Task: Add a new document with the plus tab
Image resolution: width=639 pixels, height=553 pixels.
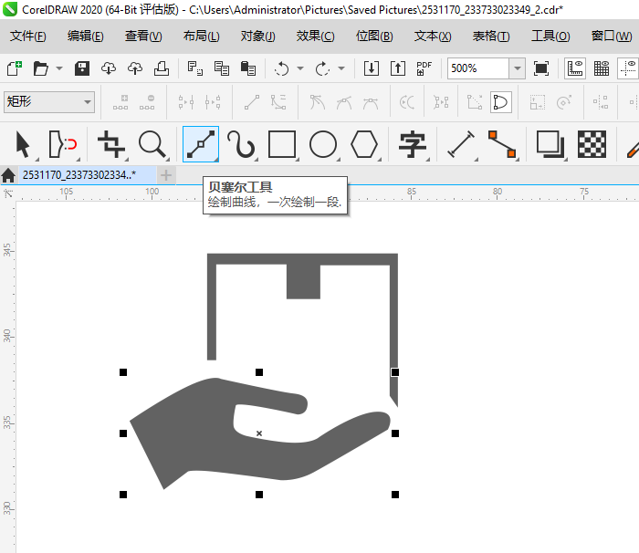Action: click(166, 175)
